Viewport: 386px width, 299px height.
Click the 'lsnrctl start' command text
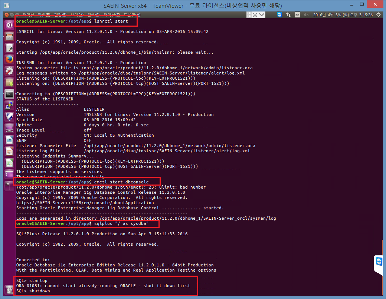pyautogui.click(x=111, y=21)
